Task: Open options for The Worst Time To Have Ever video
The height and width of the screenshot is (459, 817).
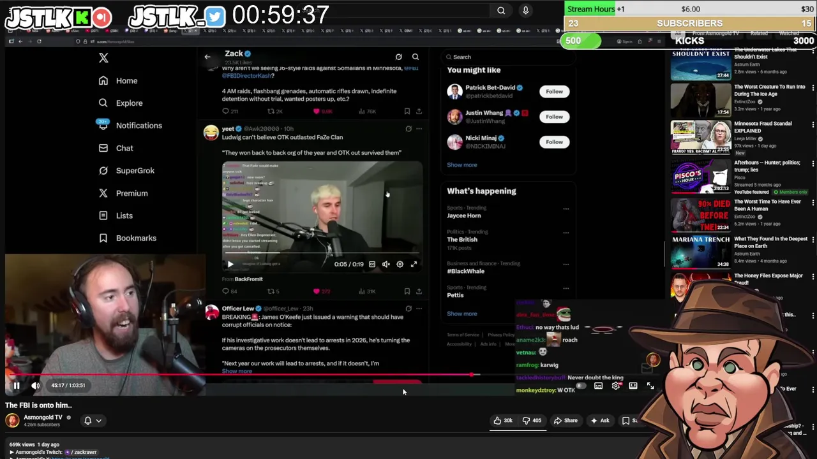Action: 813,203
